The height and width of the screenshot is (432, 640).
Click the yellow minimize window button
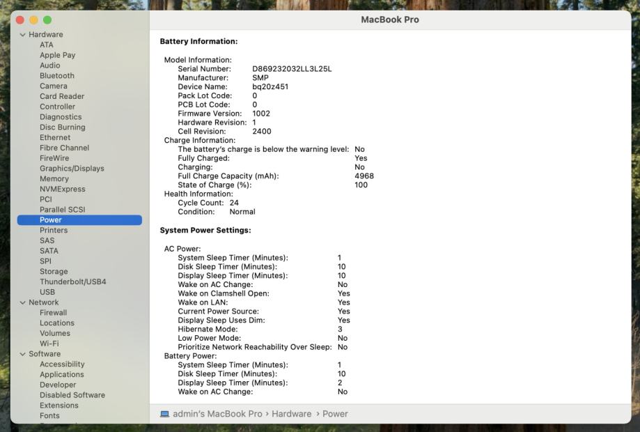pyautogui.click(x=34, y=20)
